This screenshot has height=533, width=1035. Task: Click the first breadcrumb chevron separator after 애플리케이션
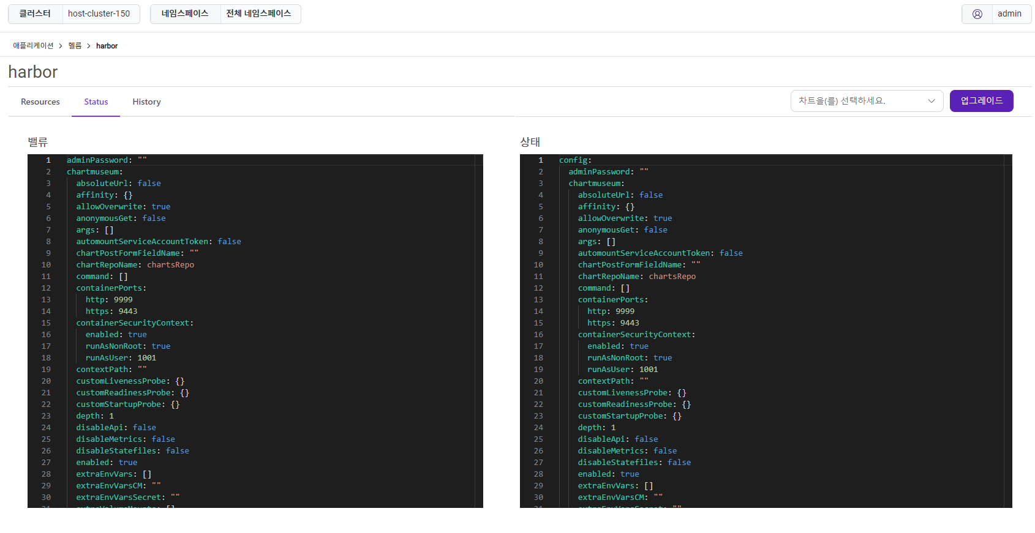click(x=61, y=46)
